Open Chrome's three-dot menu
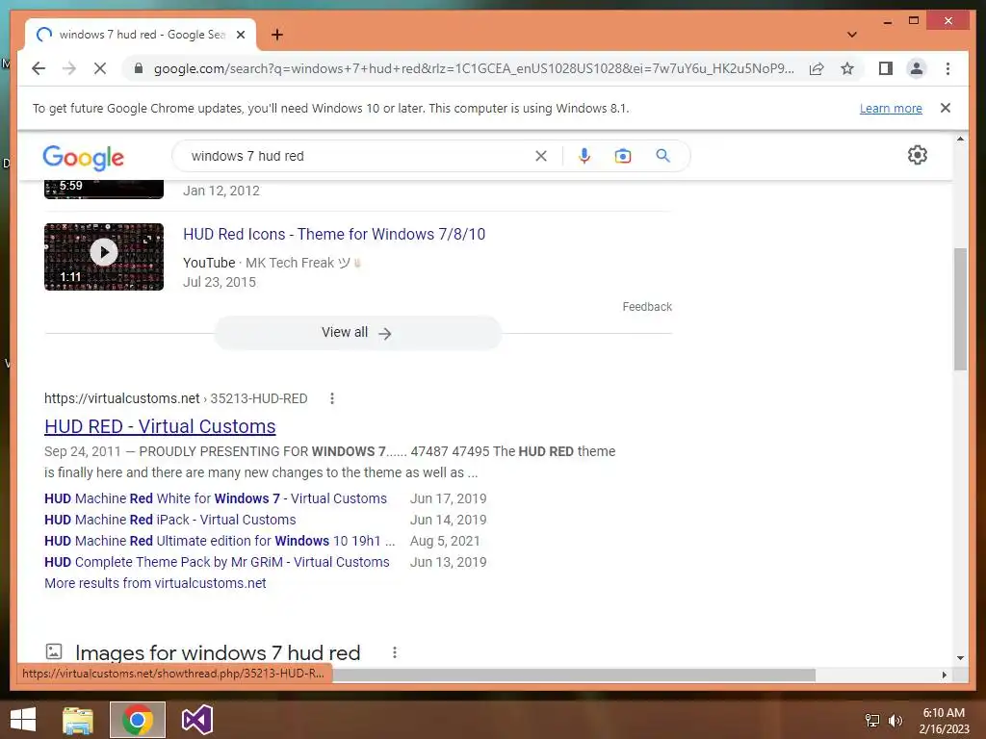Image resolution: width=986 pixels, height=739 pixels. pyautogui.click(x=947, y=68)
